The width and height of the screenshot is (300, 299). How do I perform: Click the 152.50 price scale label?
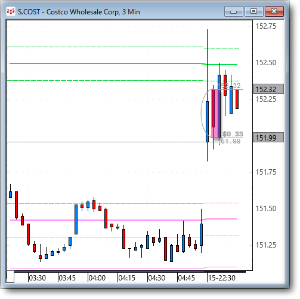[266, 63]
